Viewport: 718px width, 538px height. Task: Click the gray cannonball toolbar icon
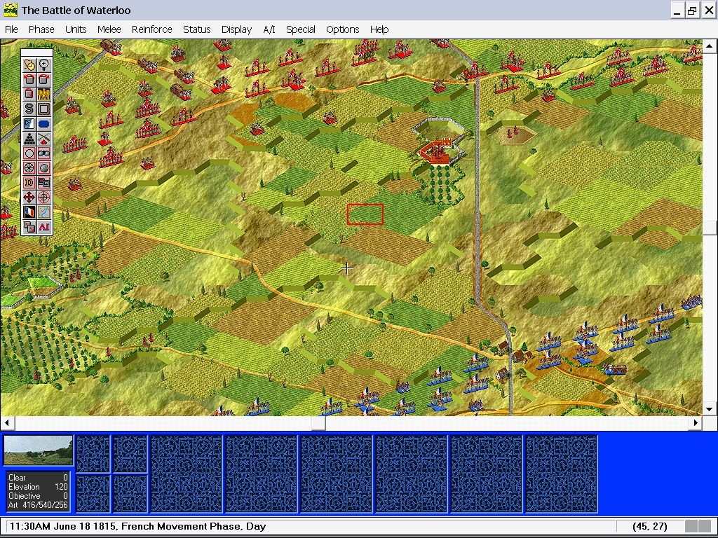click(44, 168)
